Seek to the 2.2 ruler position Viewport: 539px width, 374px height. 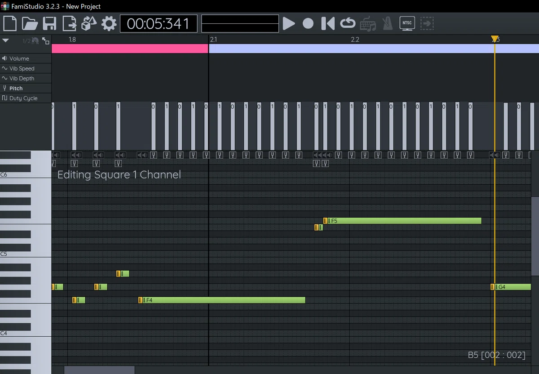click(x=355, y=40)
